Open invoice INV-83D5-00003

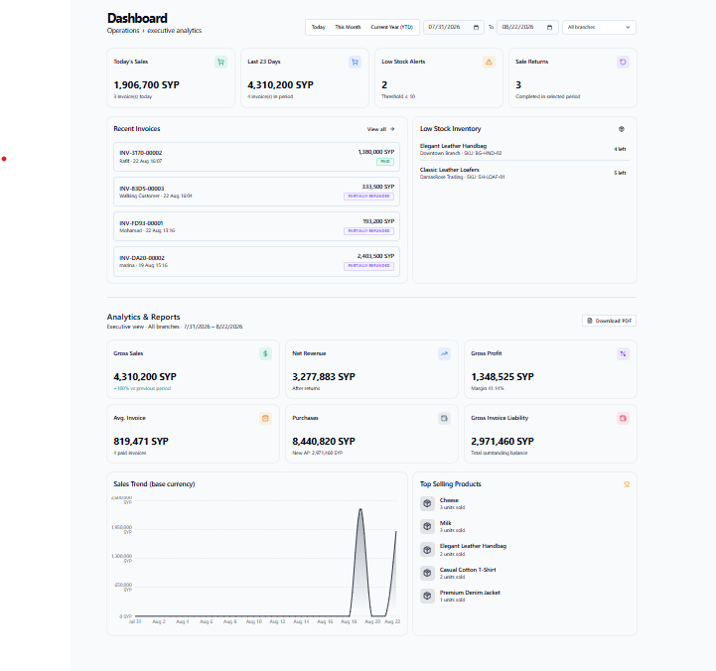(256, 192)
